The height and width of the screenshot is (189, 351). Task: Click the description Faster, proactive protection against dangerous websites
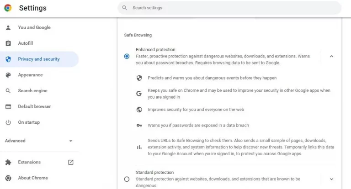[x=223, y=59]
